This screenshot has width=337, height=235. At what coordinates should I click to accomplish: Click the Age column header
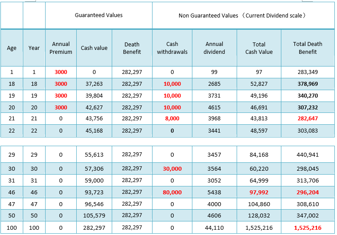pyautogui.click(x=11, y=48)
